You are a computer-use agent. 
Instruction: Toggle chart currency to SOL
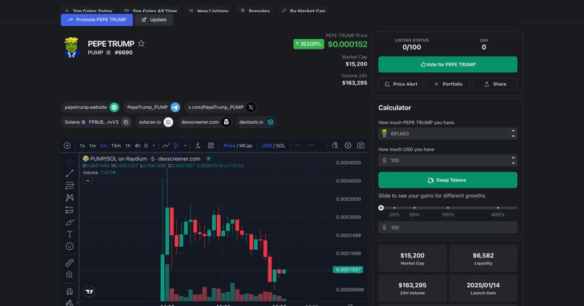pyautogui.click(x=280, y=145)
